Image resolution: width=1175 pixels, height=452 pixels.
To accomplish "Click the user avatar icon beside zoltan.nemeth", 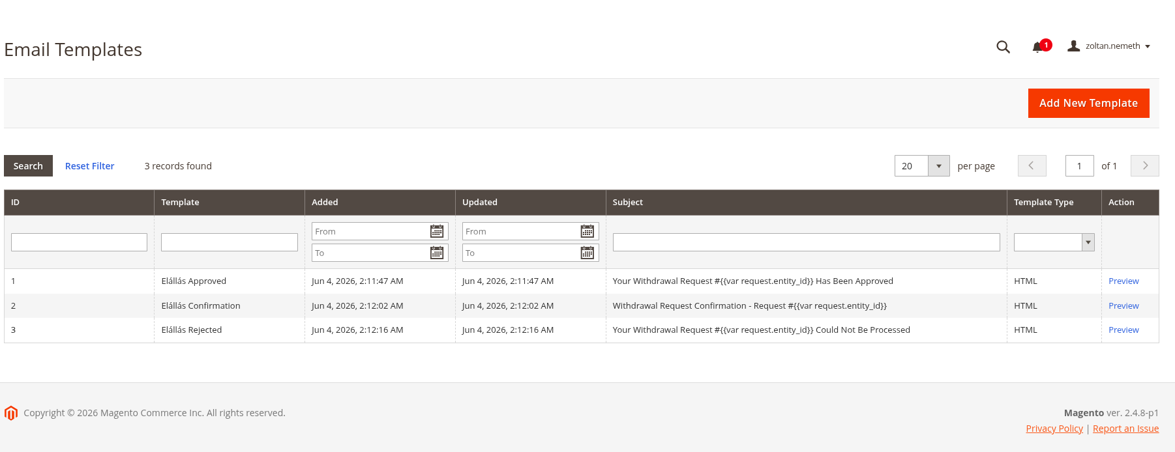I will (x=1073, y=46).
